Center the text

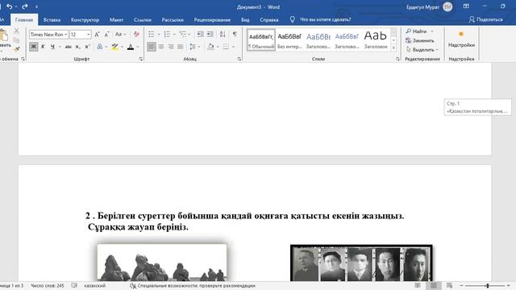point(161,47)
